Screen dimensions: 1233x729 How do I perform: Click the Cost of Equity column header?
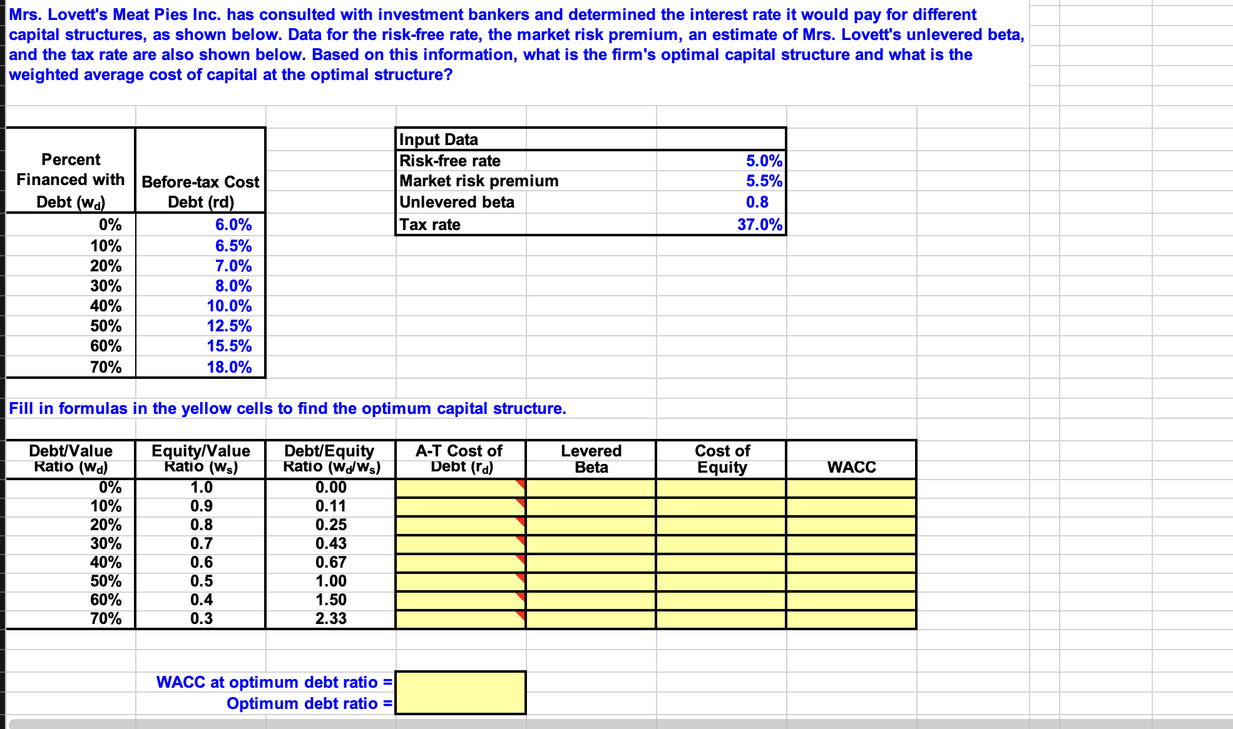point(722,459)
